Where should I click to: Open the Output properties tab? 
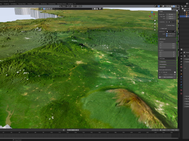pyautogui.click(x=181, y=59)
